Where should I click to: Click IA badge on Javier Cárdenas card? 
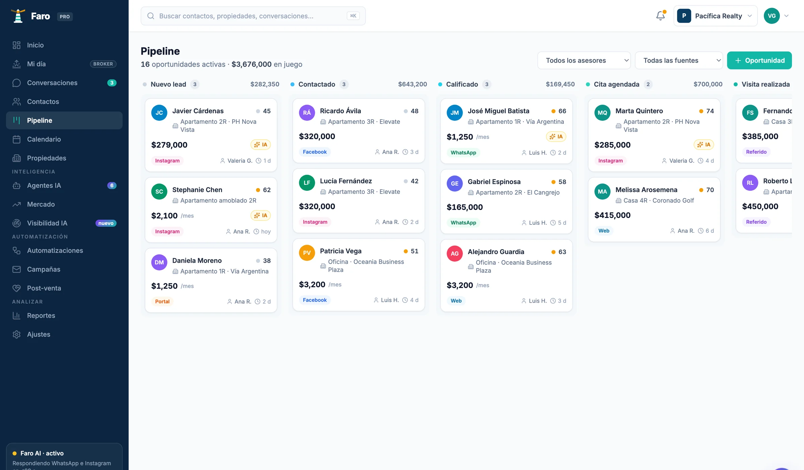click(261, 145)
